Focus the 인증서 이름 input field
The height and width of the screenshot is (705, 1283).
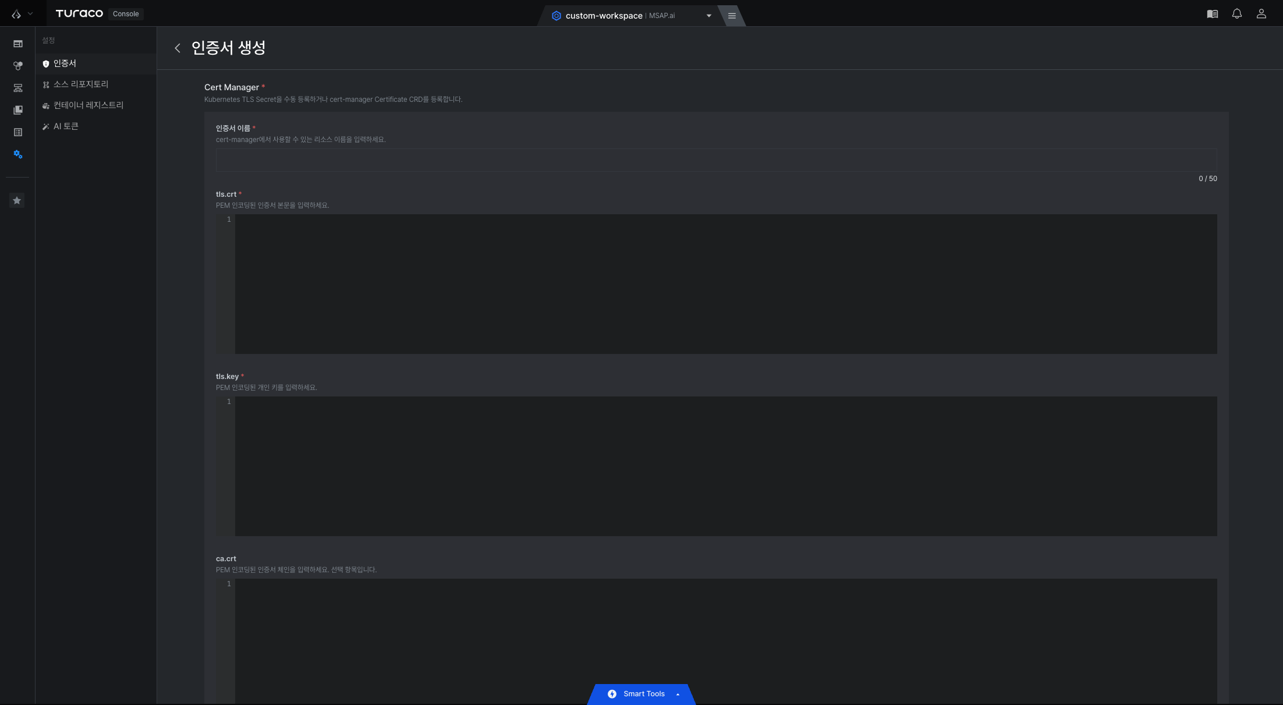coord(716,160)
